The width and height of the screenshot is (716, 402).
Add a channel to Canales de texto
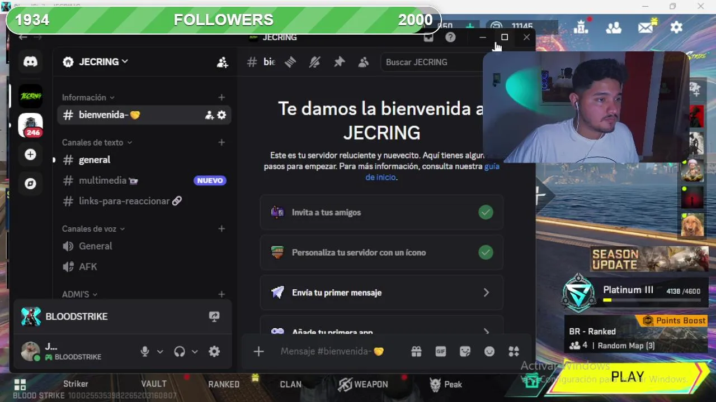[x=222, y=142]
